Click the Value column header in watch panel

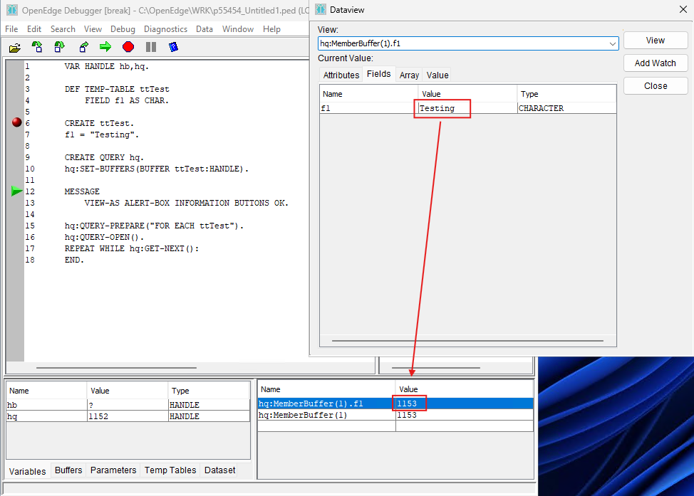465,389
